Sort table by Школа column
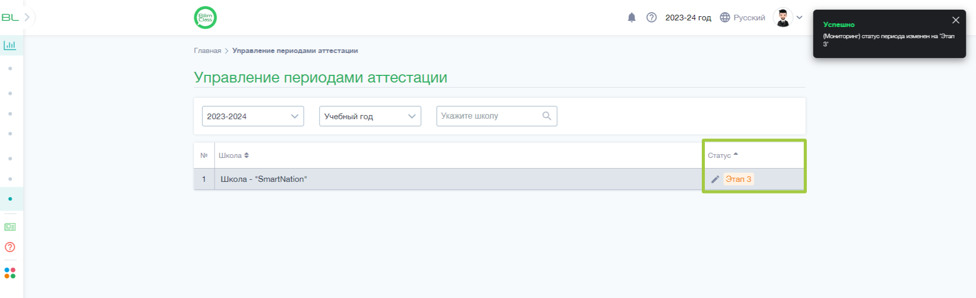Screen dimensions: 976x298 [233, 155]
